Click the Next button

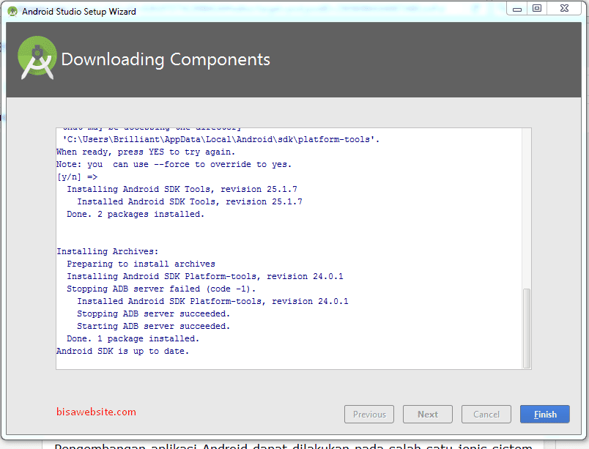tap(428, 414)
